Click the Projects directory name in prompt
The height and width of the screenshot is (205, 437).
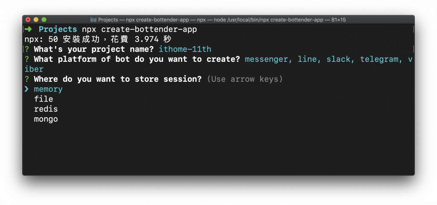[58, 29]
